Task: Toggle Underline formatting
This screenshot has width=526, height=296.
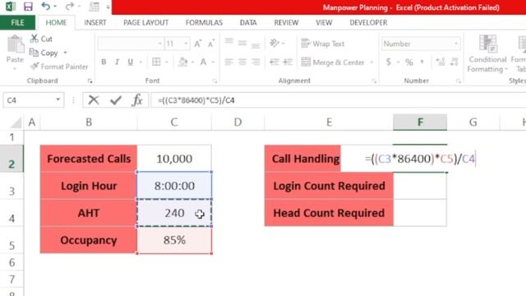Action: point(130,62)
